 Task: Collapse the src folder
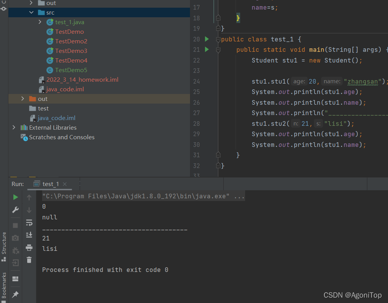pos(31,12)
